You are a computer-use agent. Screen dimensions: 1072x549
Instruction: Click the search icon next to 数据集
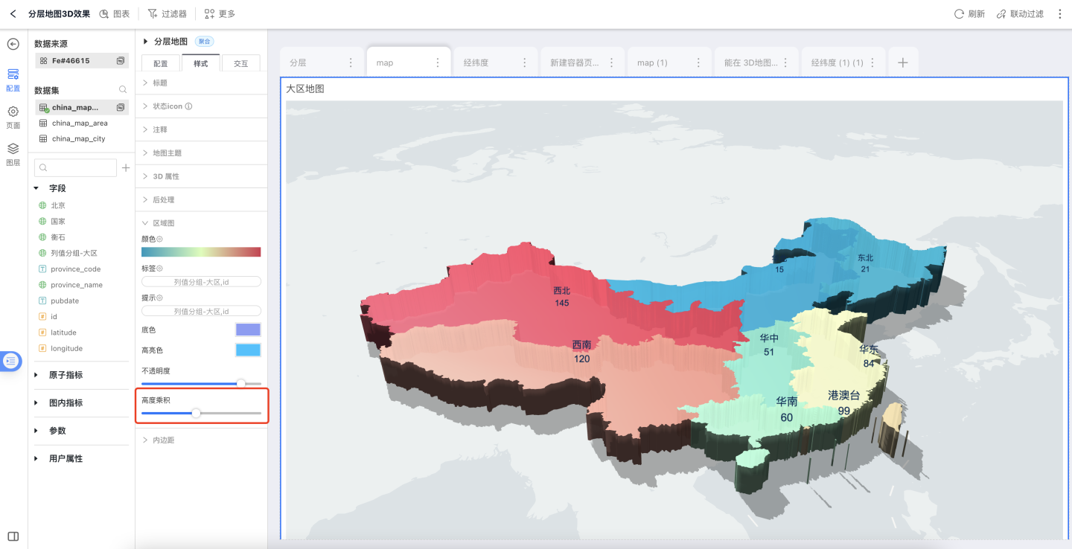(x=123, y=90)
